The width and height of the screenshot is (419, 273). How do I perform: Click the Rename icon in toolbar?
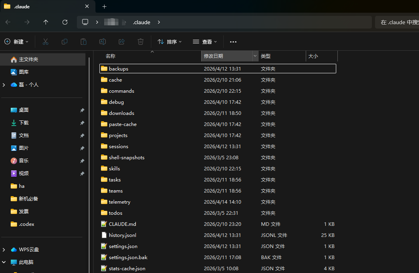point(102,42)
